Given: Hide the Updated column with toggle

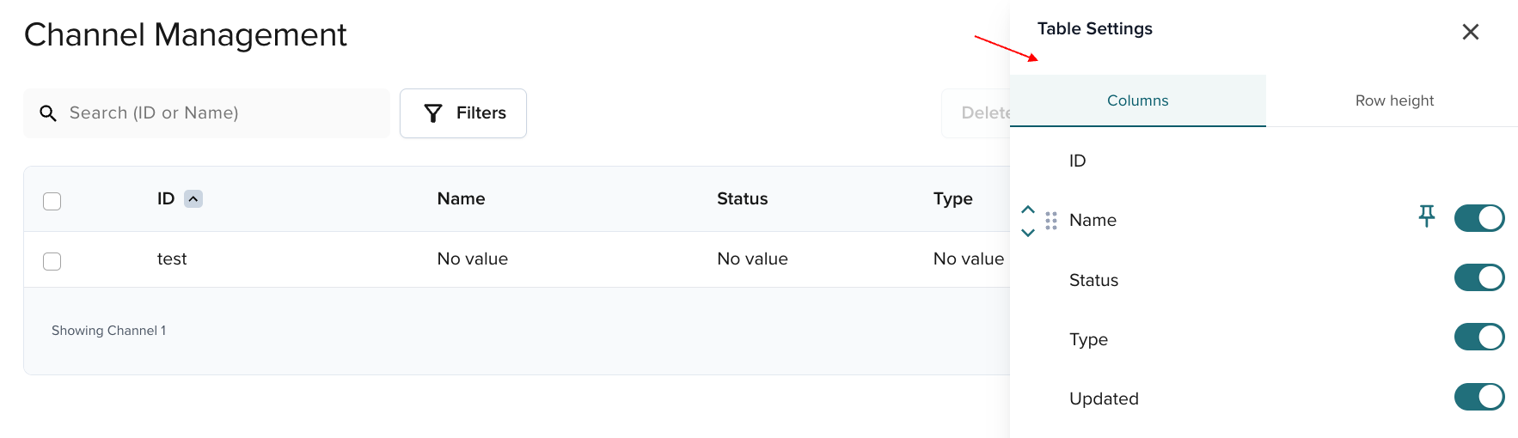Looking at the screenshot, I should click(x=1478, y=397).
